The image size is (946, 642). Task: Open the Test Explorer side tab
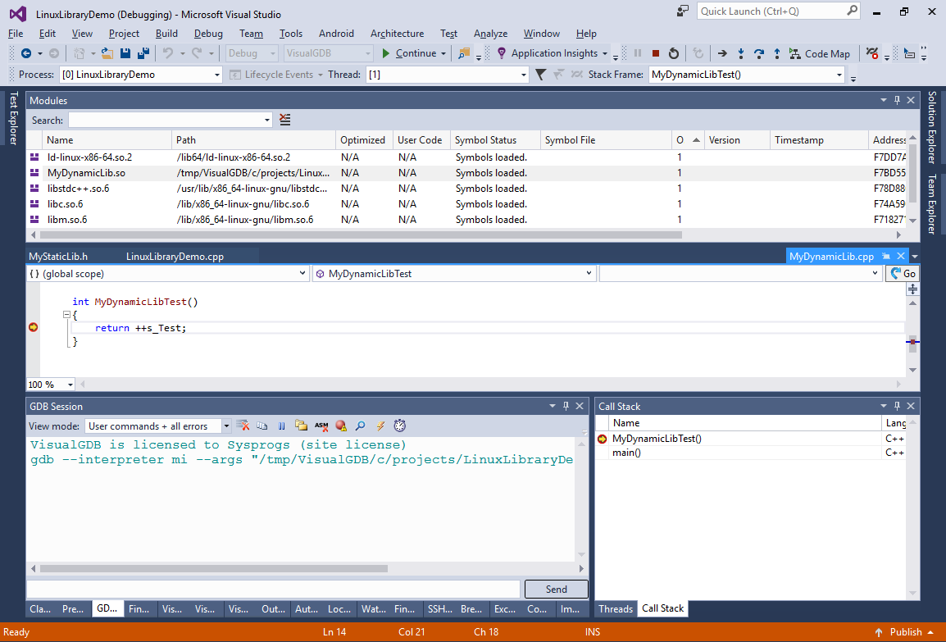13,118
